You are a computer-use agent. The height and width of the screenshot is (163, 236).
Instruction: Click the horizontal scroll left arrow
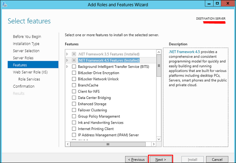[x=68, y=144]
